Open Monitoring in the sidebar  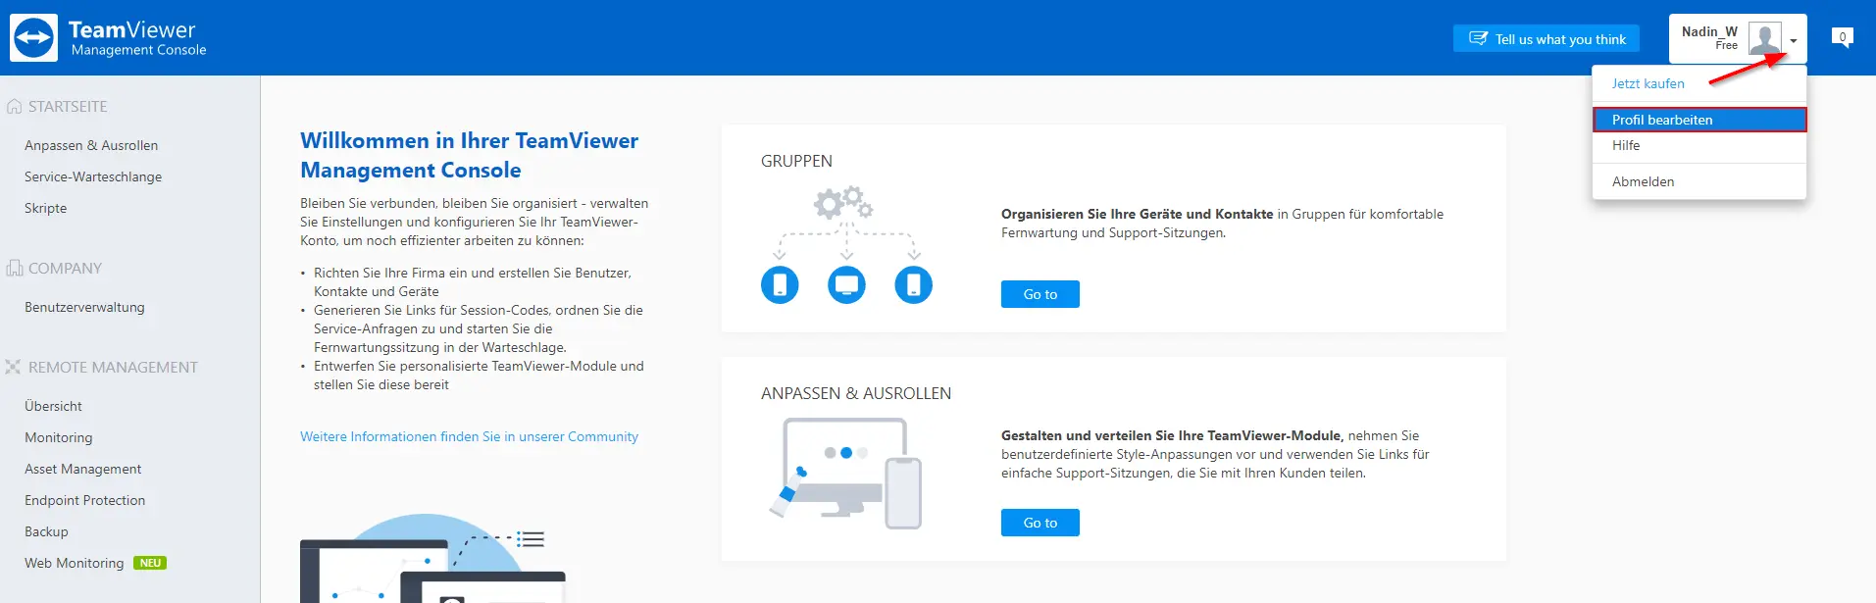point(59,437)
